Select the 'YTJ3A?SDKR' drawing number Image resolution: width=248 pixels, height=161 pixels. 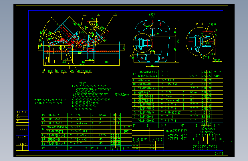tap(208, 129)
